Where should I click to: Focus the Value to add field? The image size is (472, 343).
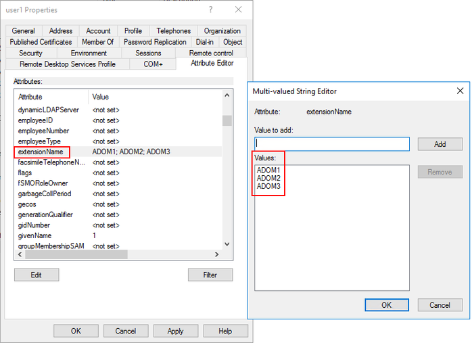pyautogui.click(x=332, y=144)
